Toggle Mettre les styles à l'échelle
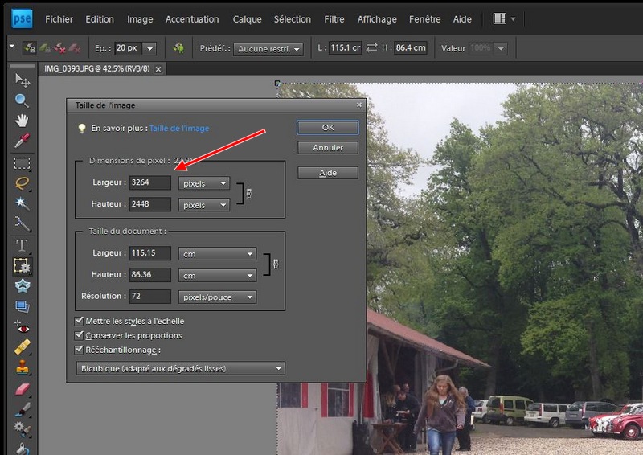Screen dimensions: 643x455 click(x=79, y=321)
